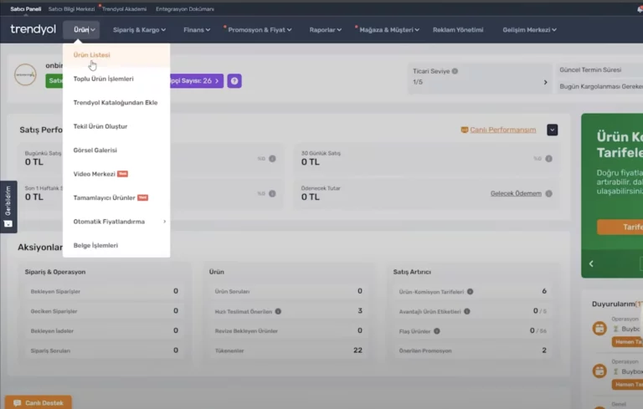Click the info icon next to Gelecek Ödemem
Image resolution: width=643 pixels, height=409 pixels.
(549, 193)
